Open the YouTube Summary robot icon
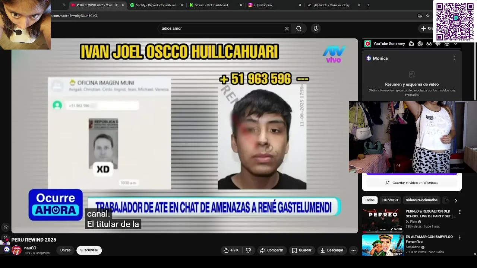This screenshot has height=268, width=477. click(x=411, y=44)
